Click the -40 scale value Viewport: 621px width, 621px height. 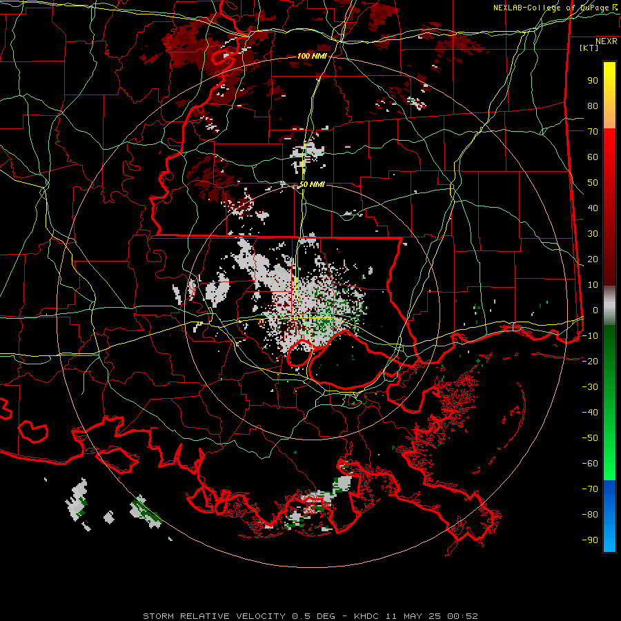[x=590, y=413]
